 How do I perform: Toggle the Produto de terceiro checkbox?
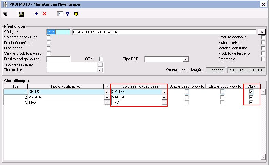(x=263, y=53)
